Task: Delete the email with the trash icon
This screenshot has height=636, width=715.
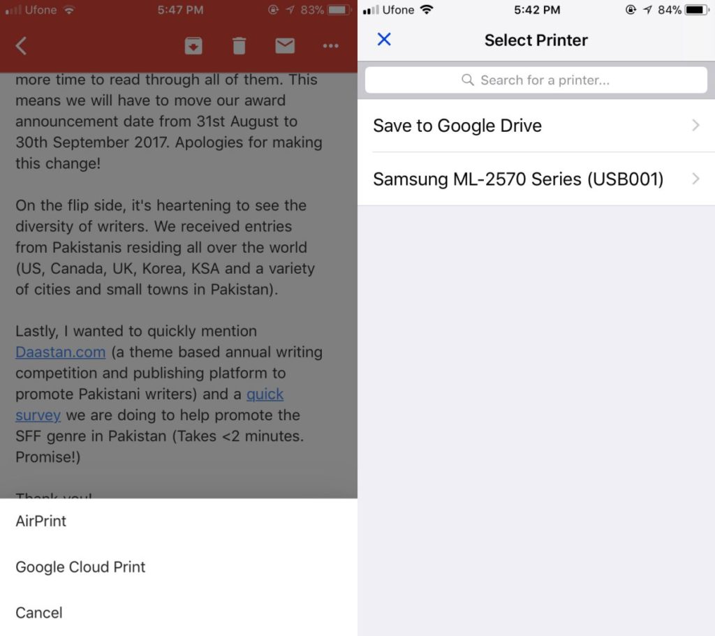Action: (239, 45)
